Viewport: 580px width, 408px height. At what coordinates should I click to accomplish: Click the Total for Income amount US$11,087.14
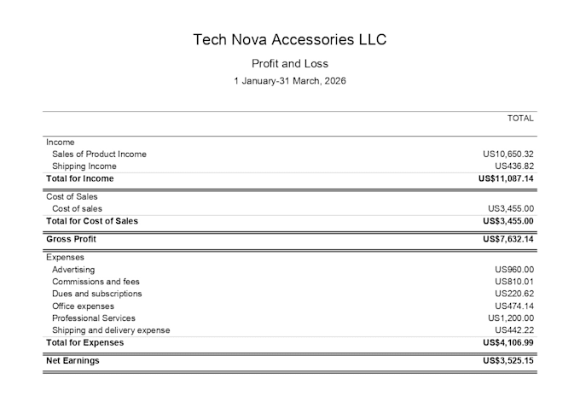click(x=506, y=179)
